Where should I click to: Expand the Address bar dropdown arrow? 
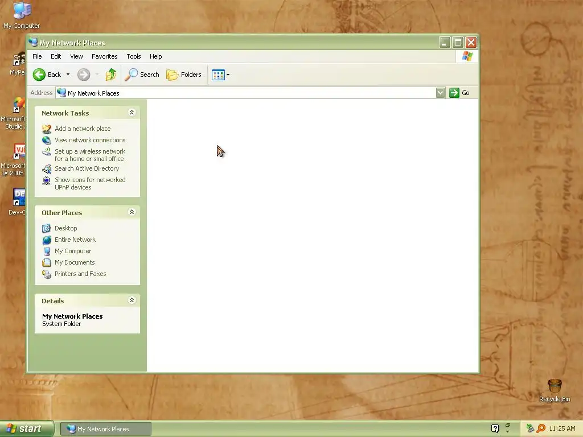coord(440,93)
